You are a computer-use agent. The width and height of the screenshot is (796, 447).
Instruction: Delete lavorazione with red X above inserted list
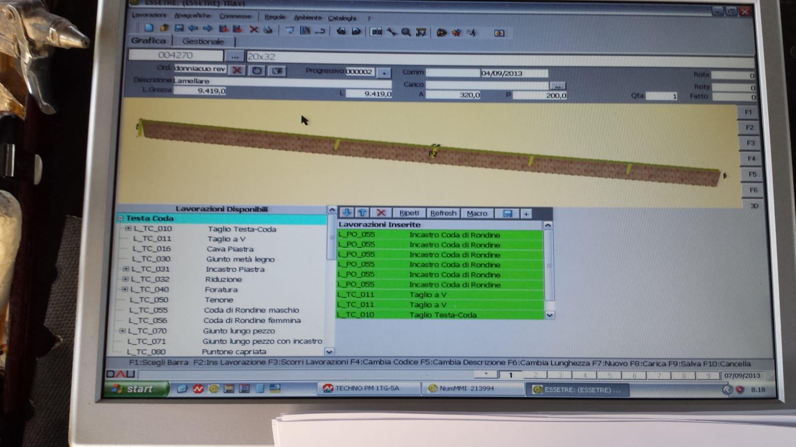pos(381,213)
